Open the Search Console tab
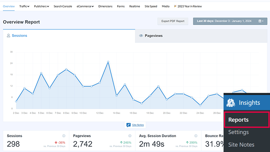 coord(63,6)
